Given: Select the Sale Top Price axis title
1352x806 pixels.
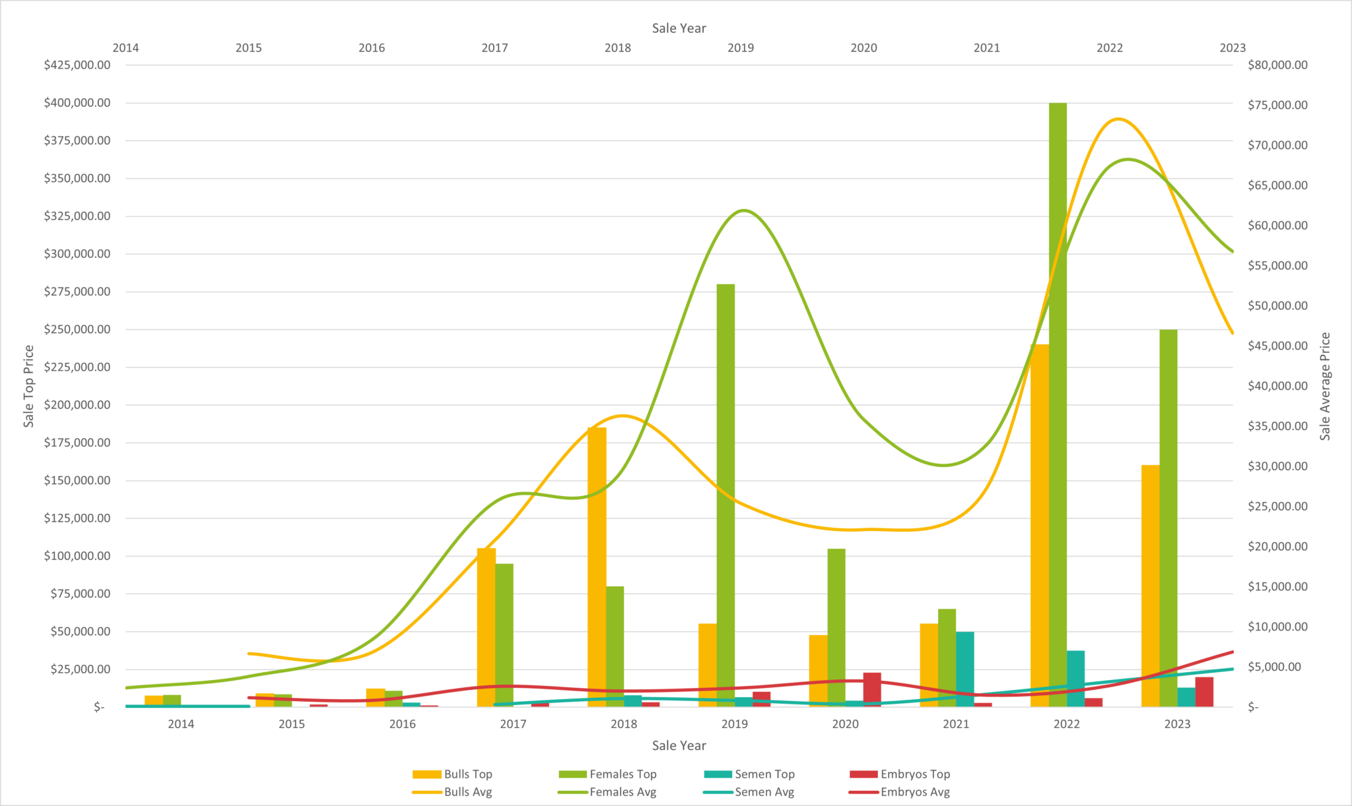Looking at the screenshot, I should coord(28,387).
